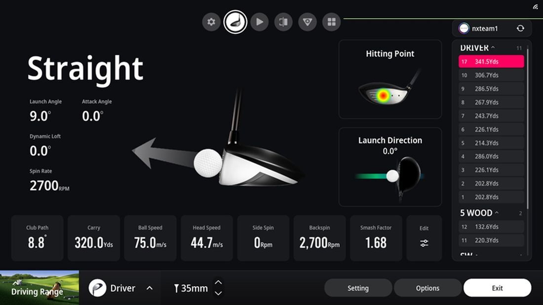Select shot 10 at 306.7Yds
This screenshot has height=305, width=543.
point(491,75)
